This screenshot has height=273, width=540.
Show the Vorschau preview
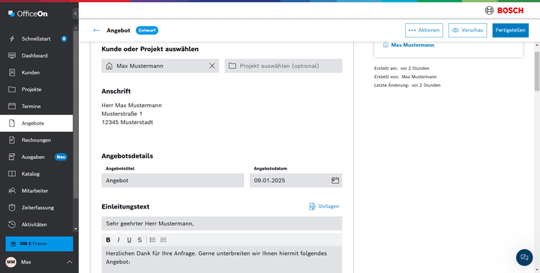click(467, 30)
